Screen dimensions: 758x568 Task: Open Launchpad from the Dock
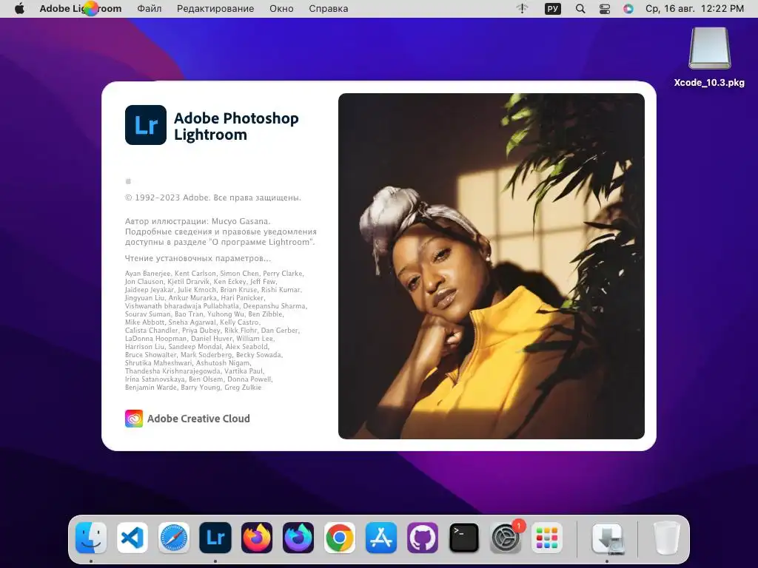pyautogui.click(x=547, y=537)
